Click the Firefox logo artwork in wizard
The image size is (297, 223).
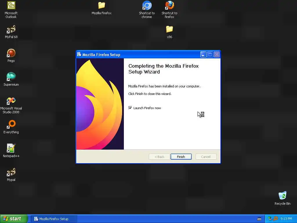click(100, 104)
